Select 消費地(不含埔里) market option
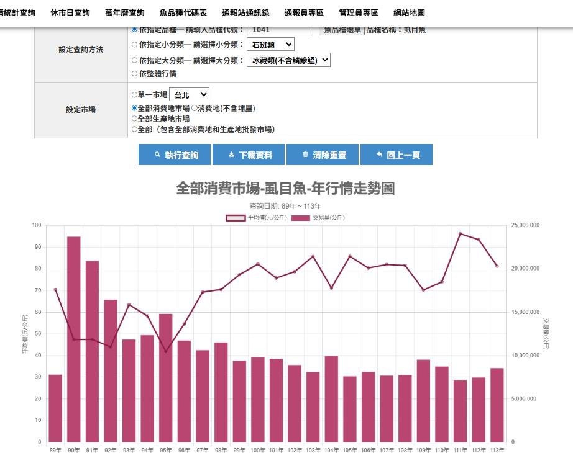This screenshot has width=573, height=453. click(x=194, y=108)
